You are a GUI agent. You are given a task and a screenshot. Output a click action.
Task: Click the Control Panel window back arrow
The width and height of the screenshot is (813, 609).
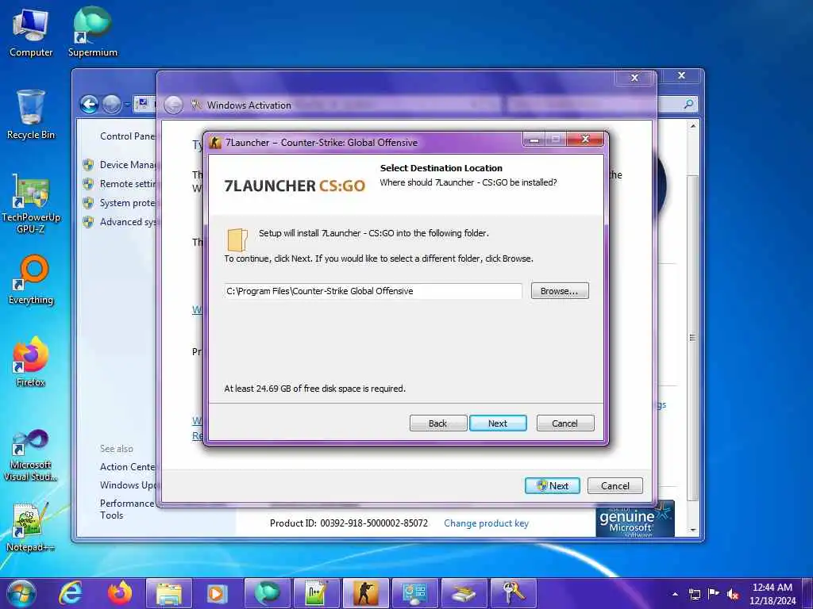(x=89, y=105)
